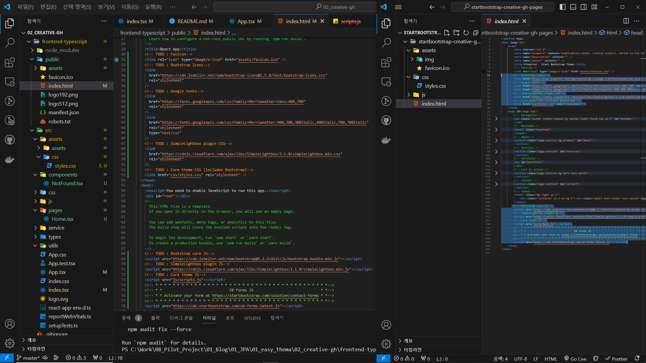Collapse all folders in right explorer

coord(475,33)
